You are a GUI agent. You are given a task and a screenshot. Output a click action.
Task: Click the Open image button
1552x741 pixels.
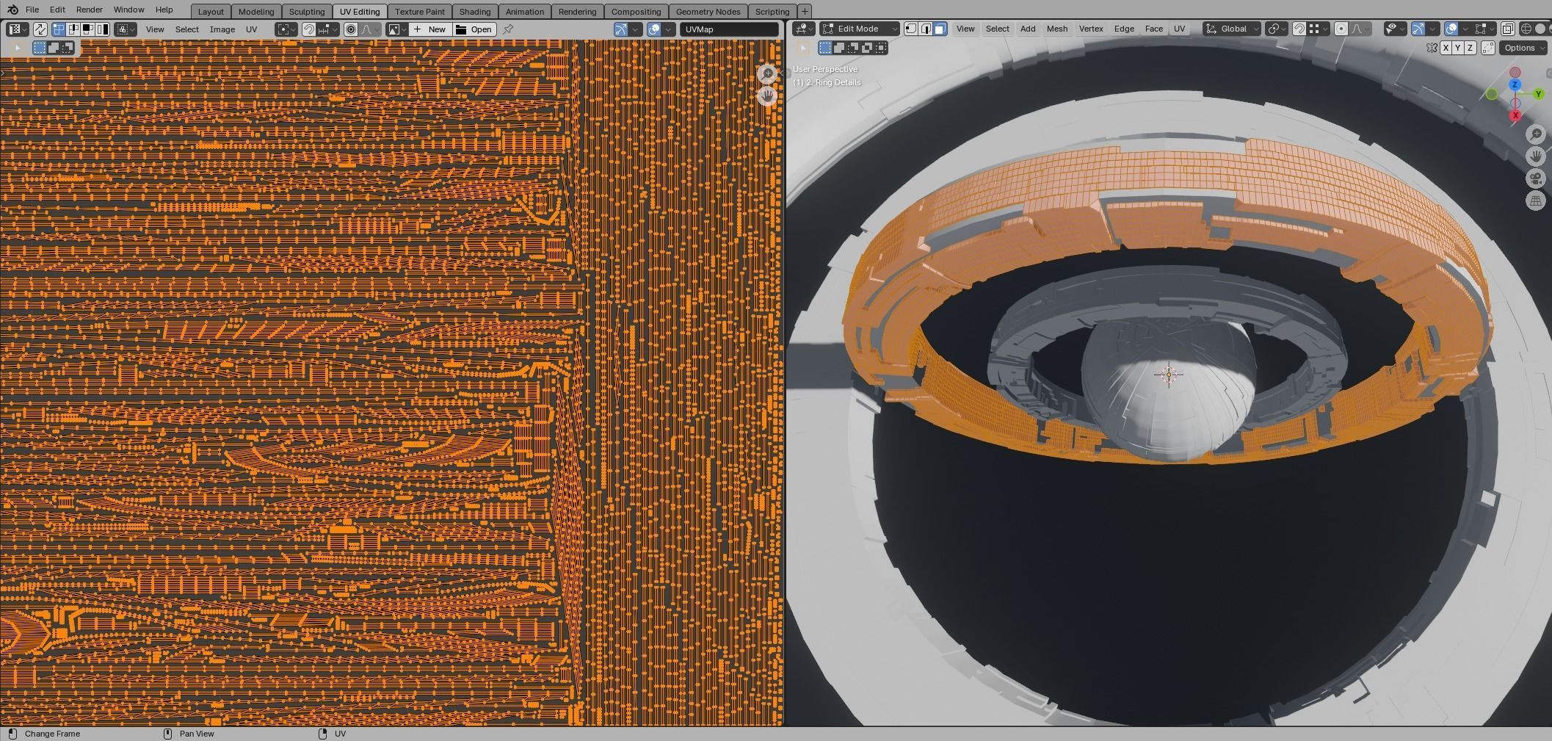click(x=474, y=29)
